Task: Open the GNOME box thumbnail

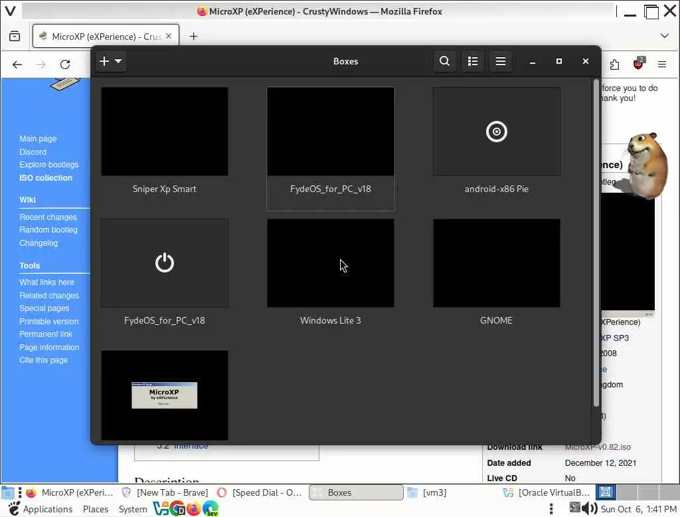Action: tap(497, 263)
